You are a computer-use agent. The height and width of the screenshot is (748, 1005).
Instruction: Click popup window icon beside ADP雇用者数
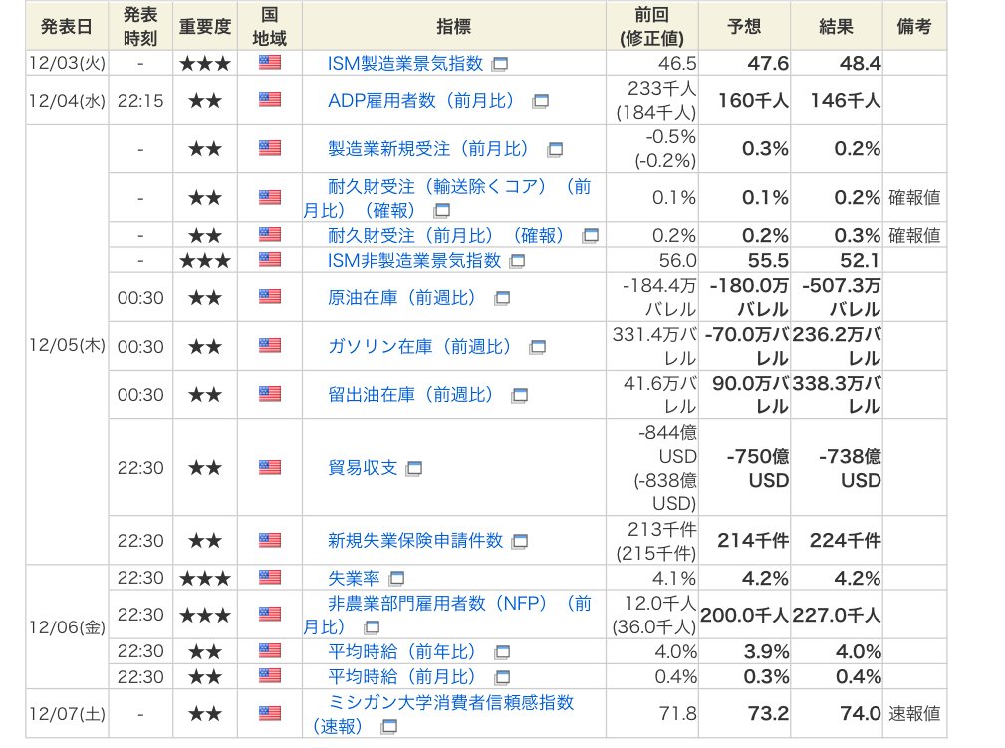click(x=540, y=101)
